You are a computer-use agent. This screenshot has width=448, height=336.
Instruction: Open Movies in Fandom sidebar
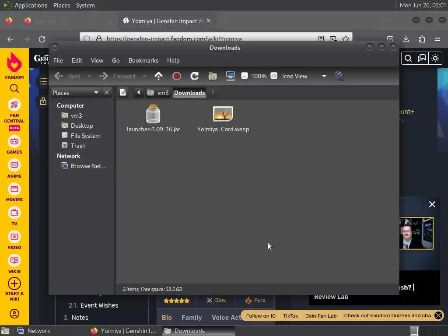(14, 193)
